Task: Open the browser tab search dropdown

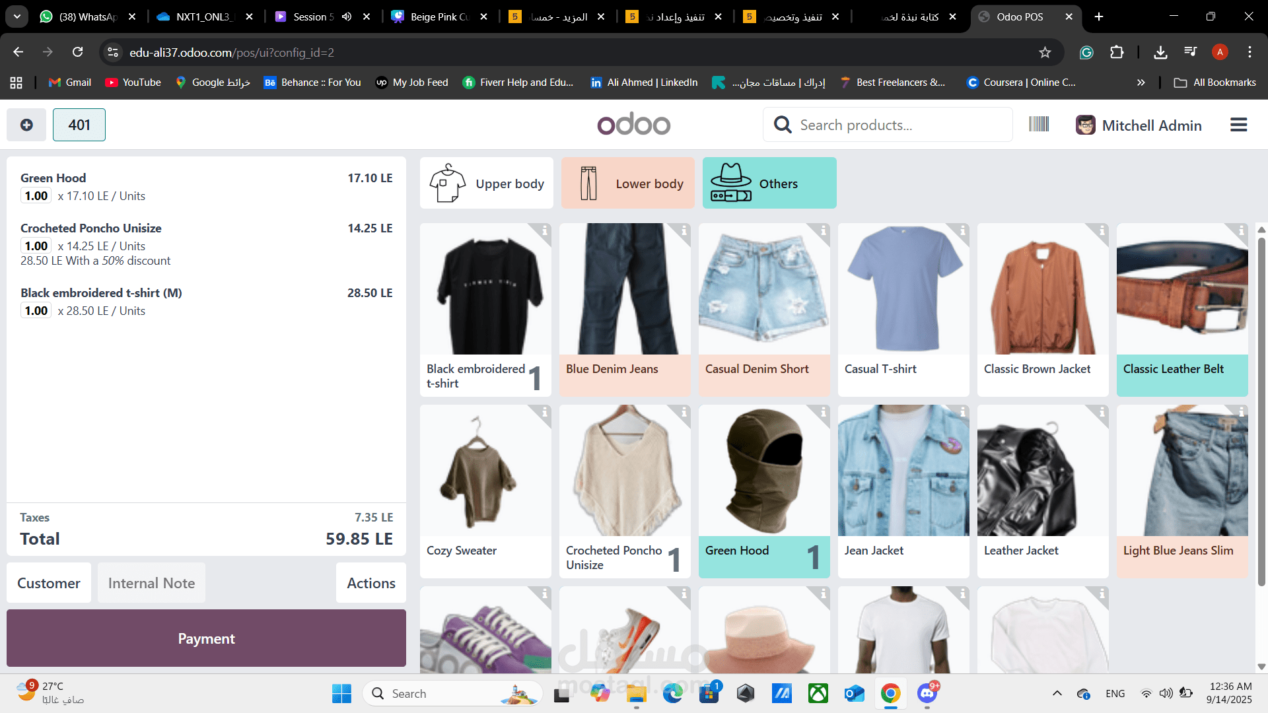Action: 17,17
